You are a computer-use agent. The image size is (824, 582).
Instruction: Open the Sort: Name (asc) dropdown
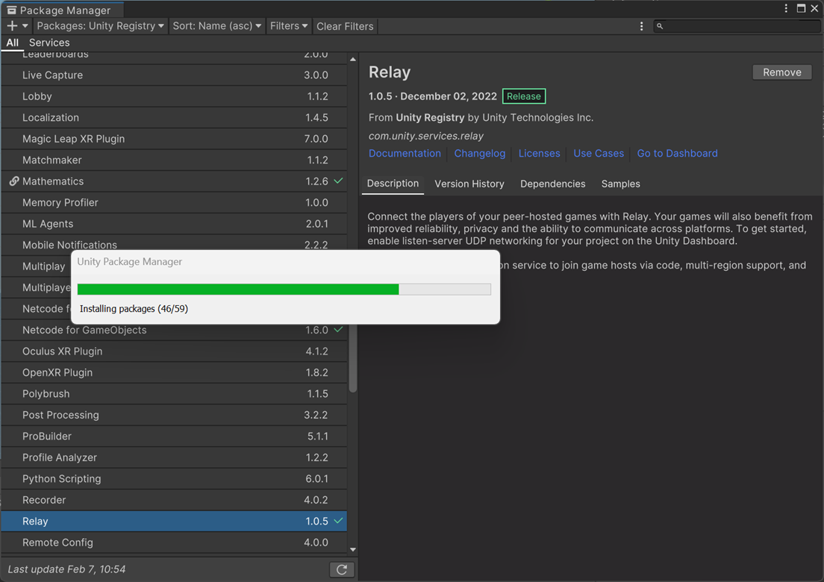[216, 26]
